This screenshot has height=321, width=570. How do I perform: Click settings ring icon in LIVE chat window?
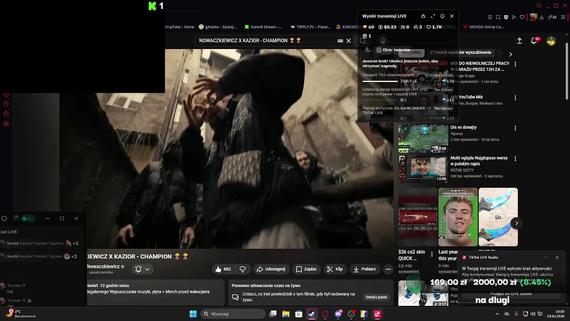(x=4, y=218)
